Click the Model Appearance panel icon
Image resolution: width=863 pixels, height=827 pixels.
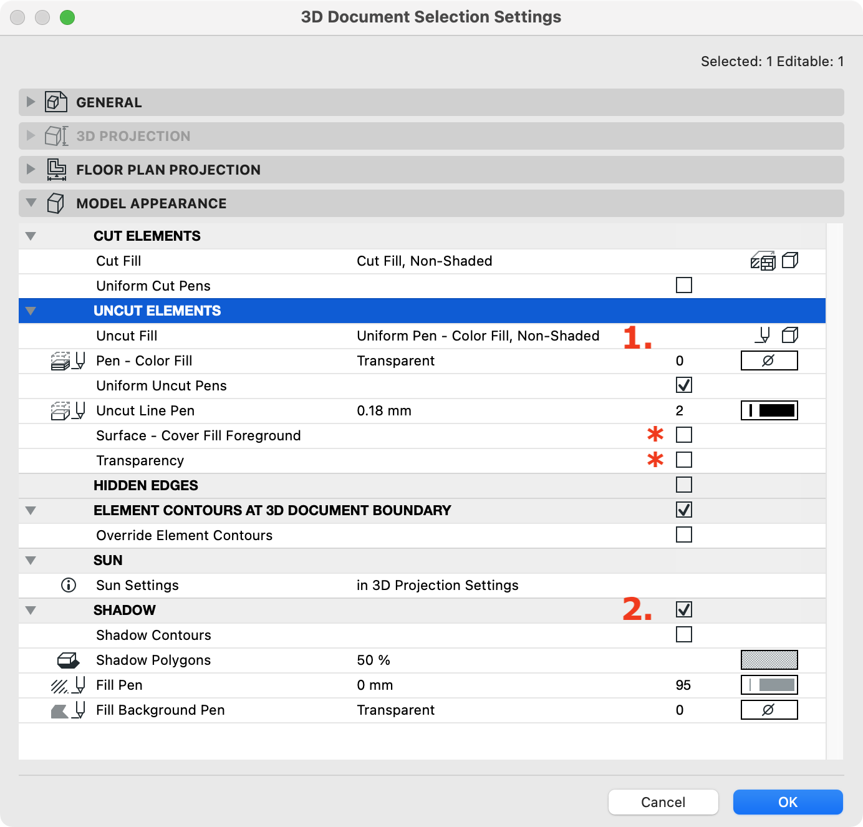coord(56,203)
